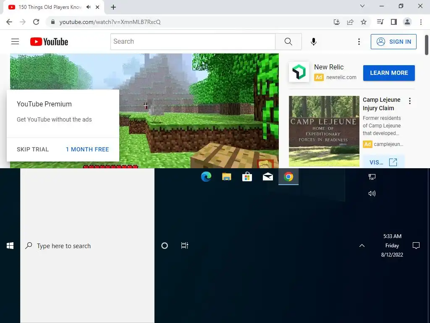Click the YouTube search field
The image size is (430, 323).
(x=193, y=42)
